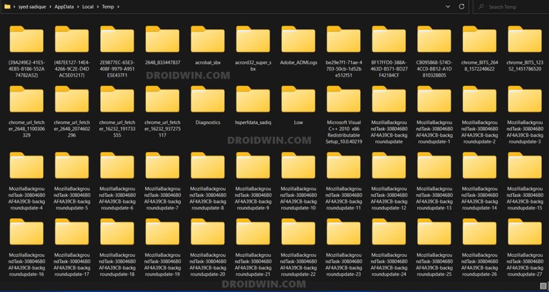Select the CB095868-574D-4CC0 folder icon
The image size is (549, 292).
pos(434,39)
